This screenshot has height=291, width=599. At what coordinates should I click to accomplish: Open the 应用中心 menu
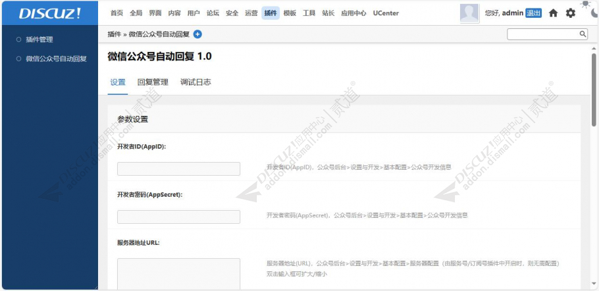353,13
